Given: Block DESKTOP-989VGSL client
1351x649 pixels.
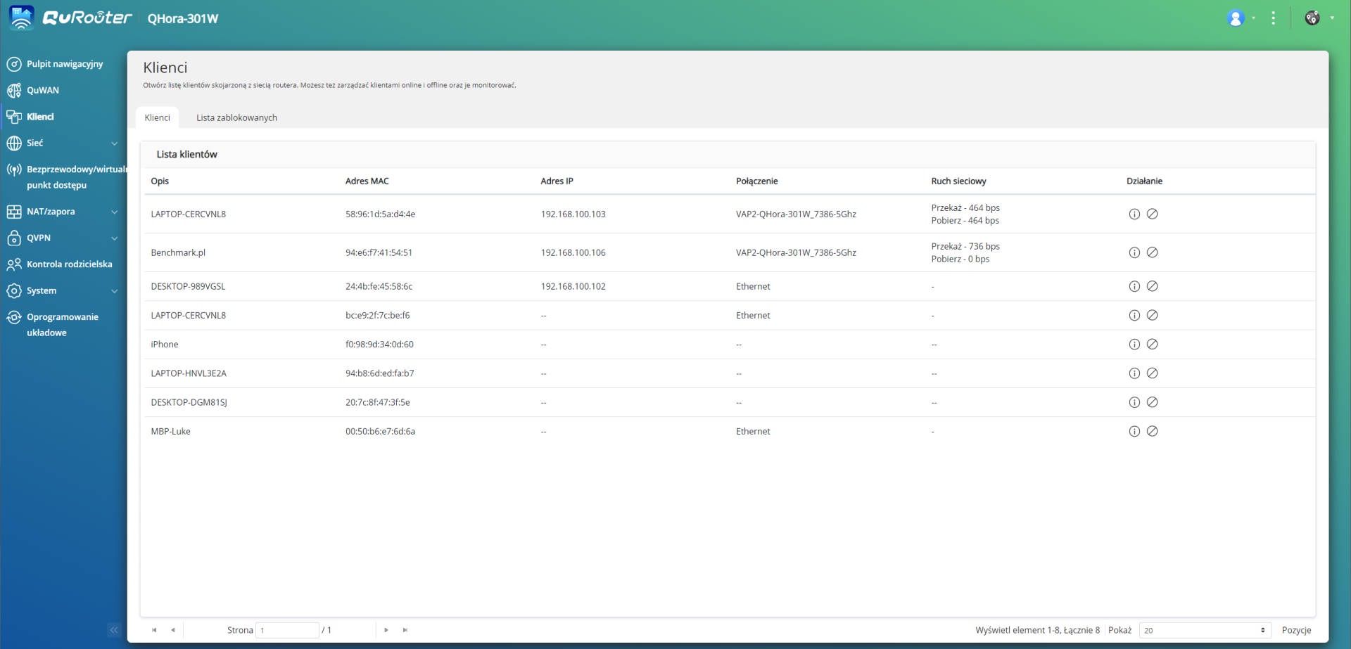Looking at the screenshot, I should (x=1152, y=286).
